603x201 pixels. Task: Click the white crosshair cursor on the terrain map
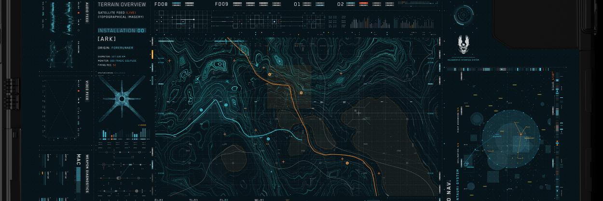[x=358, y=112]
